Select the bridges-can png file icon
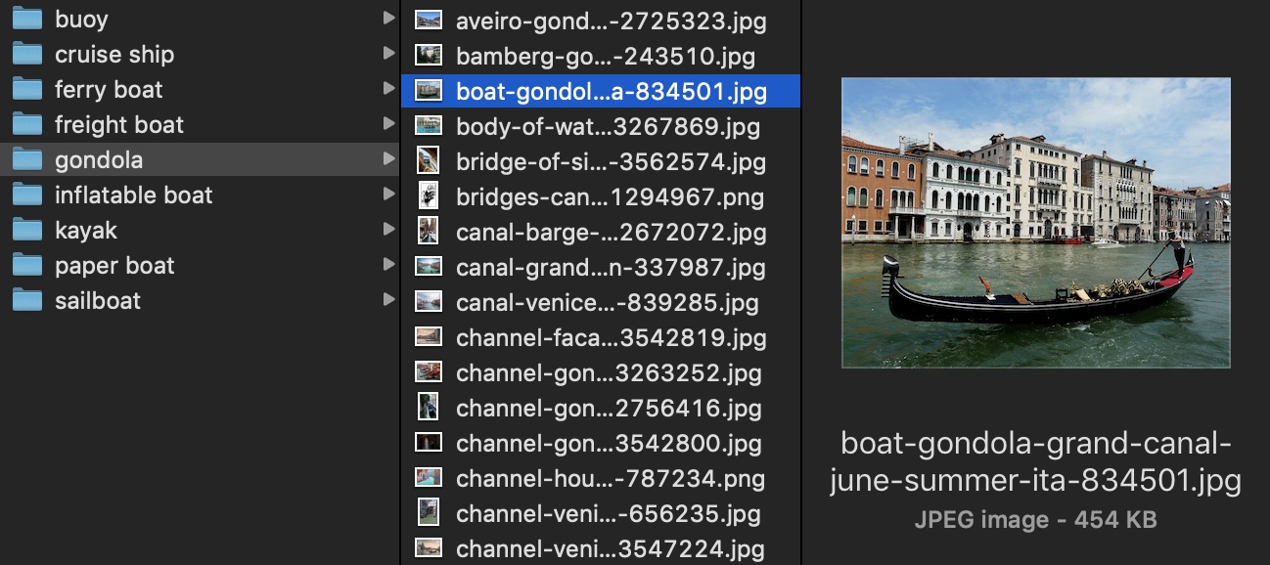 [428, 196]
